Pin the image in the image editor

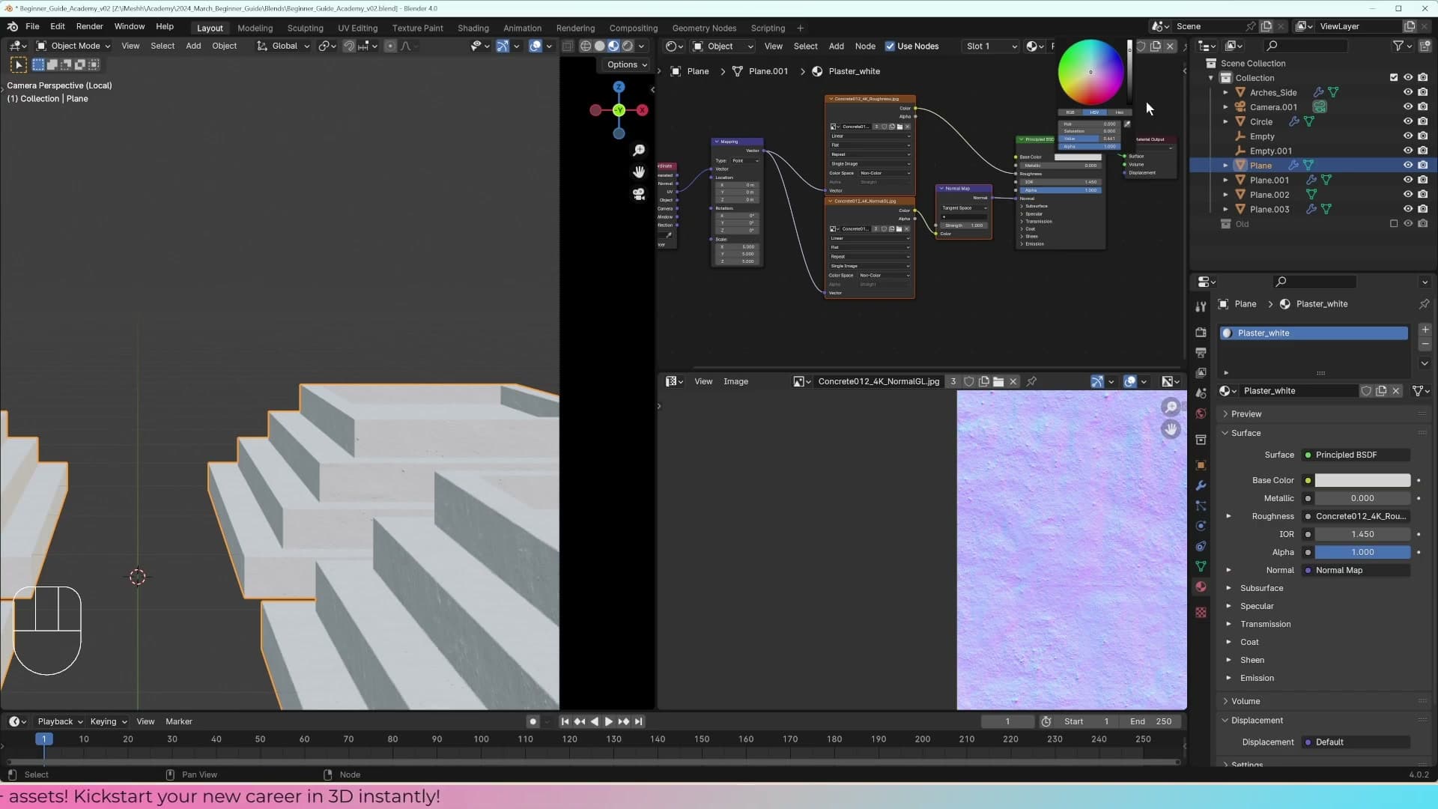coord(1031,382)
